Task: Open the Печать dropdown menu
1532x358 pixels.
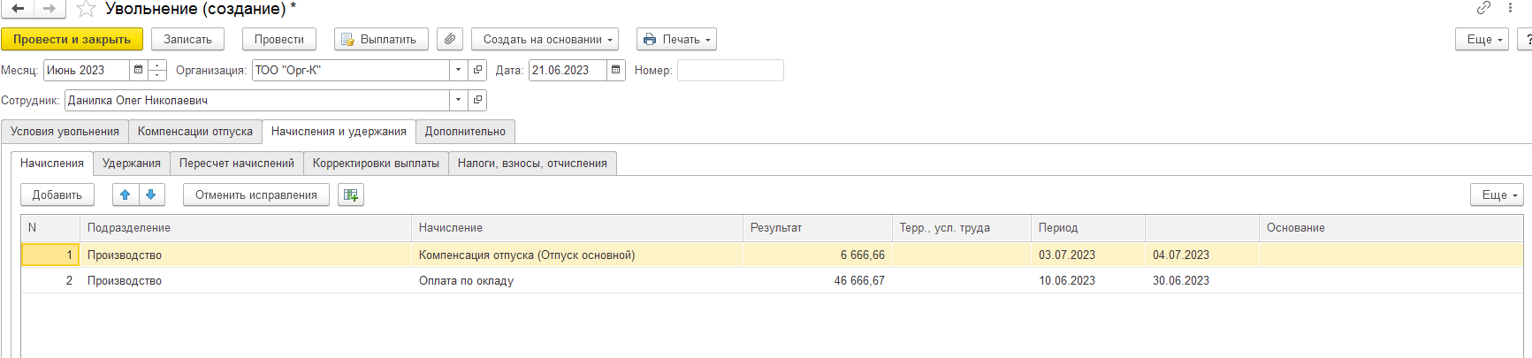Action: 676,40
